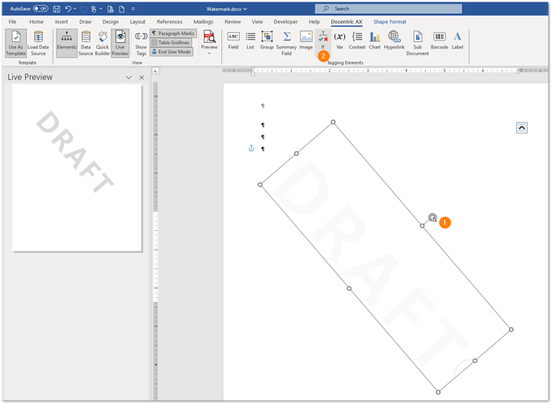Toggle Paragraph Marks view option

tap(173, 33)
